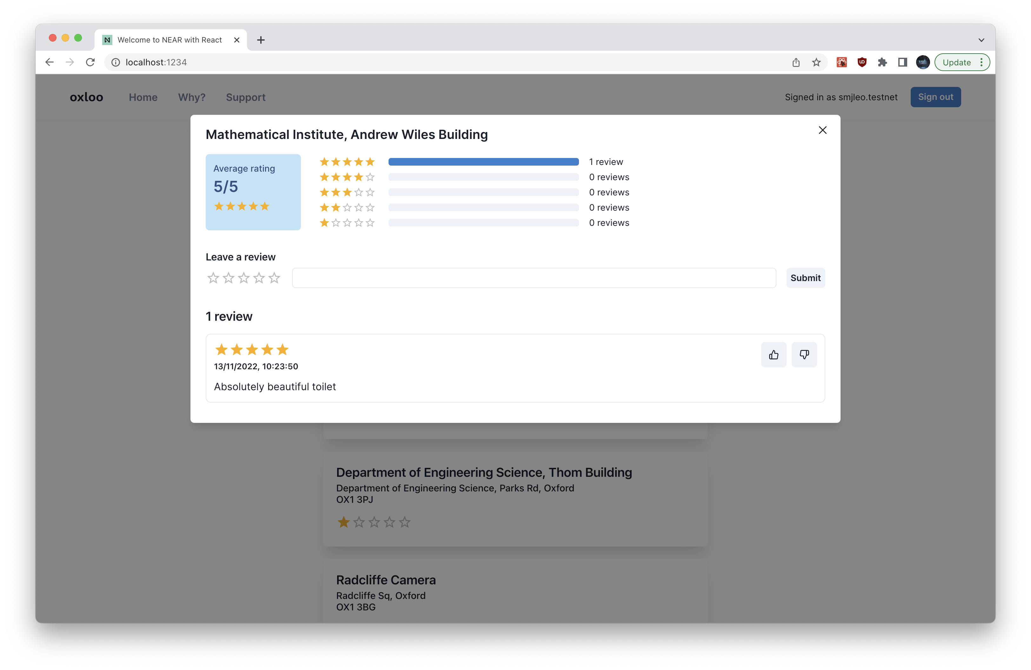This screenshot has width=1031, height=670.
Task: Click the thumbs down icon on the review
Action: (x=804, y=355)
